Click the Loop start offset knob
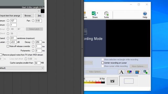168x94 pixels. [26, 59]
